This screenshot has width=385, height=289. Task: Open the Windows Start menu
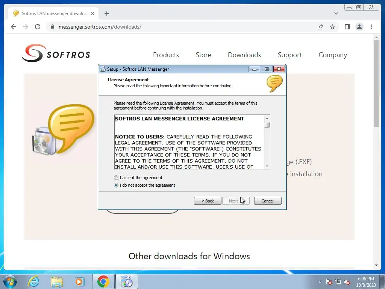tap(10, 281)
